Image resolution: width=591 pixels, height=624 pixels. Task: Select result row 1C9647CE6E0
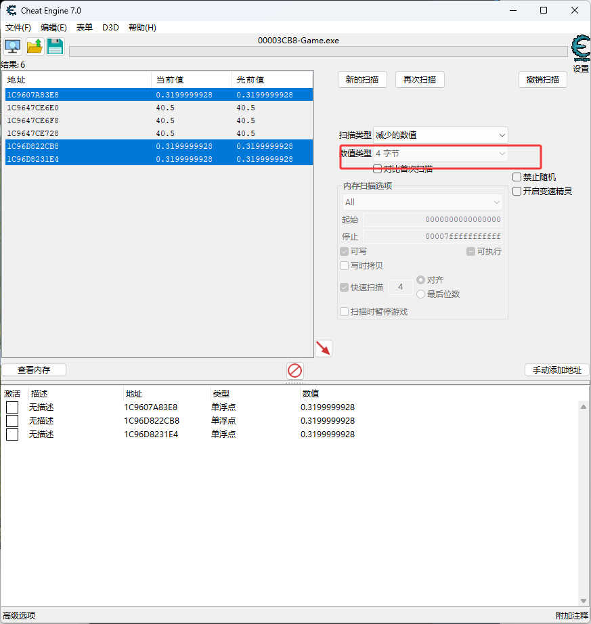click(x=159, y=108)
